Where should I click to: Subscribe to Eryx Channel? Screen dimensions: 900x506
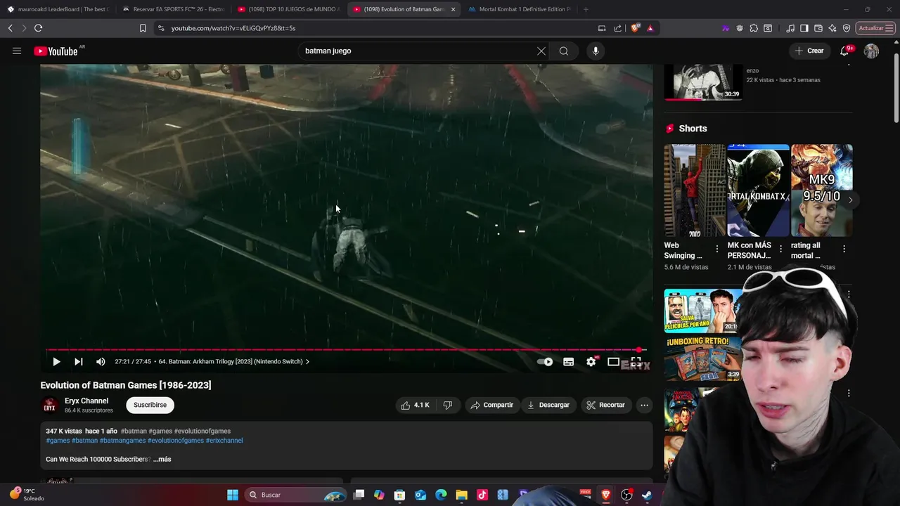(150, 405)
